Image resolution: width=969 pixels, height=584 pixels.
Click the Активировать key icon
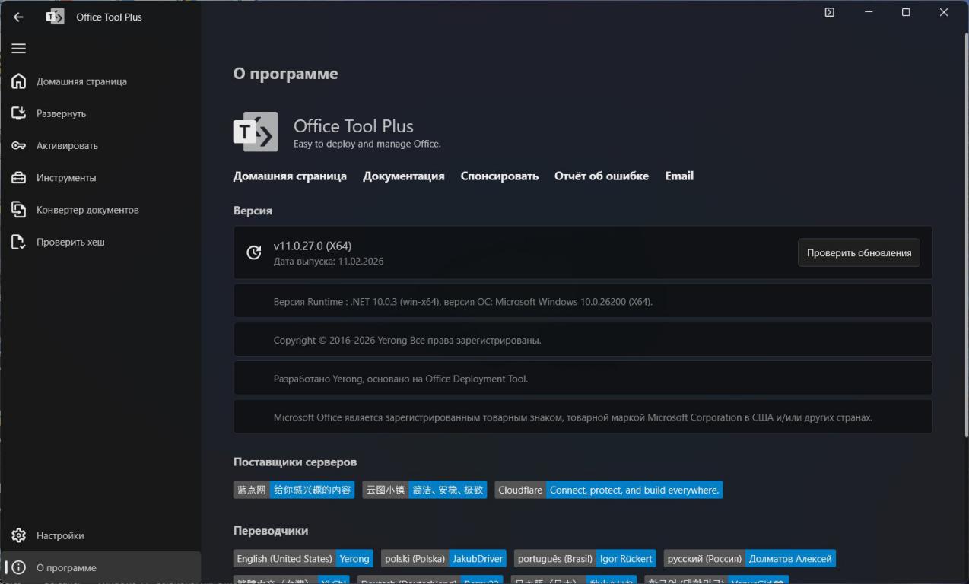point(19,145)
